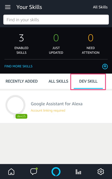
Task: Click the Your Skills page title
Action: coord(29,7)
